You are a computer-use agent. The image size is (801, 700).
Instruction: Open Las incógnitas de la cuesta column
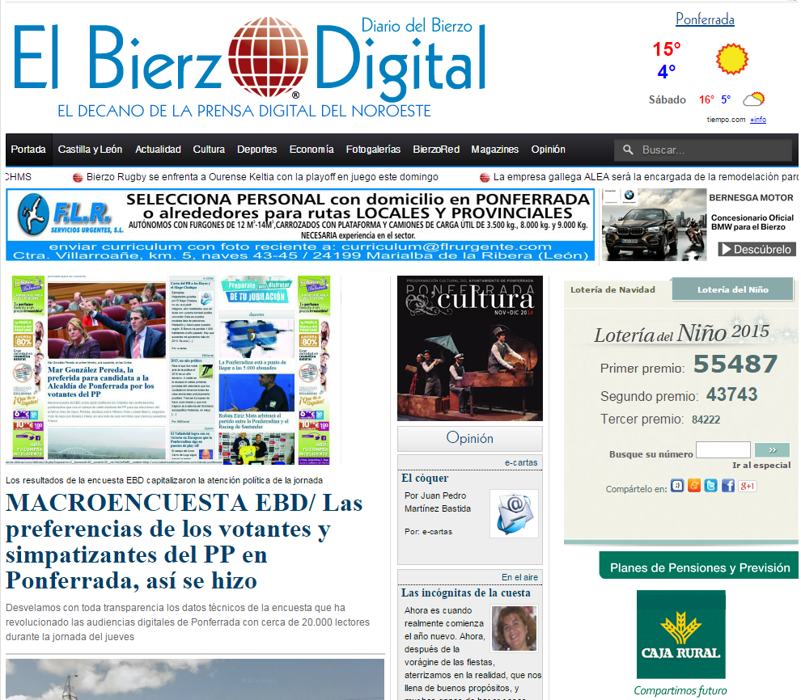465,592
